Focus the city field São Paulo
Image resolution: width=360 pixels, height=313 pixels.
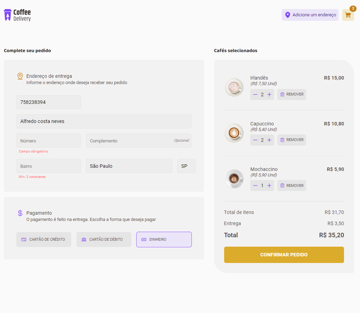pyautogui.click(x=129, y=166)
